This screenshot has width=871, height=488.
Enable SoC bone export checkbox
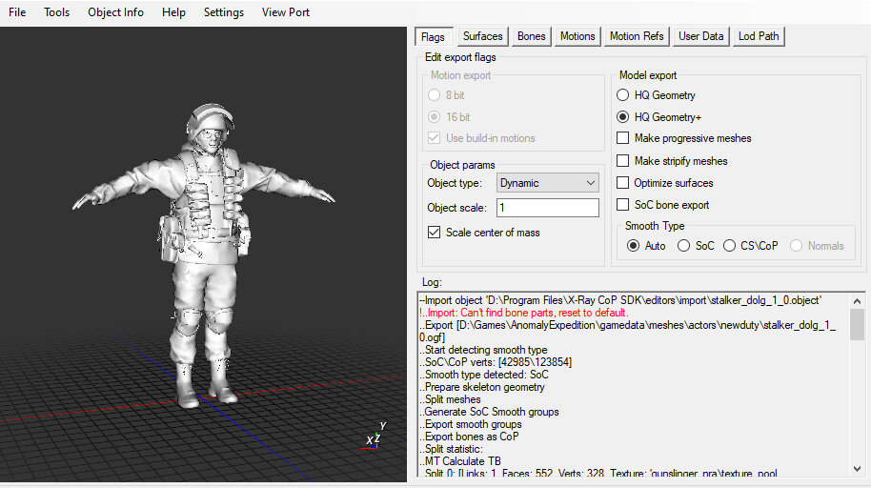click(623, 205)
